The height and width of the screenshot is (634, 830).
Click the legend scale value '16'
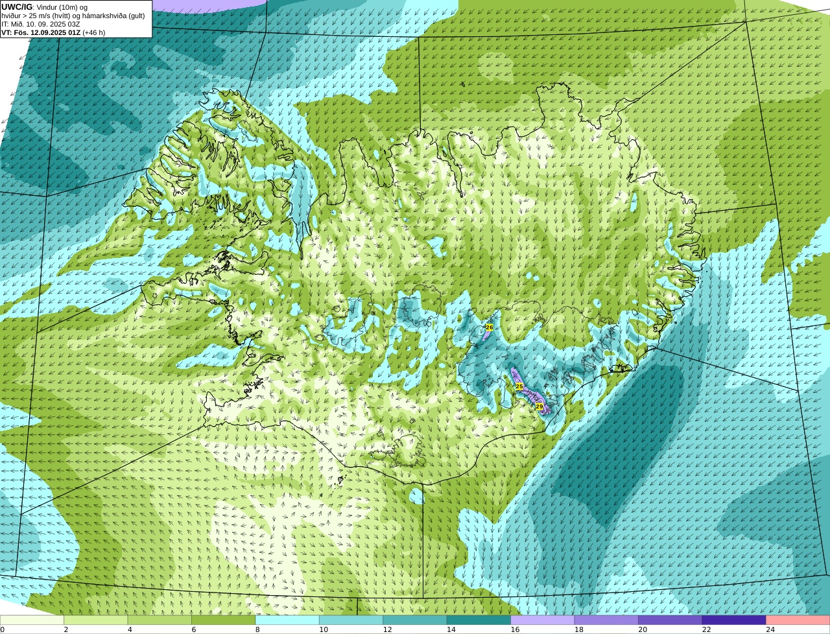[x=515, y=629]
